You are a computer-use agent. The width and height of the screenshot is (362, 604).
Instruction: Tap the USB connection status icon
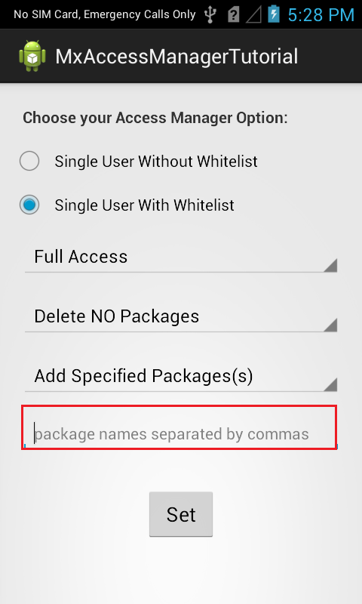(210, 14)
